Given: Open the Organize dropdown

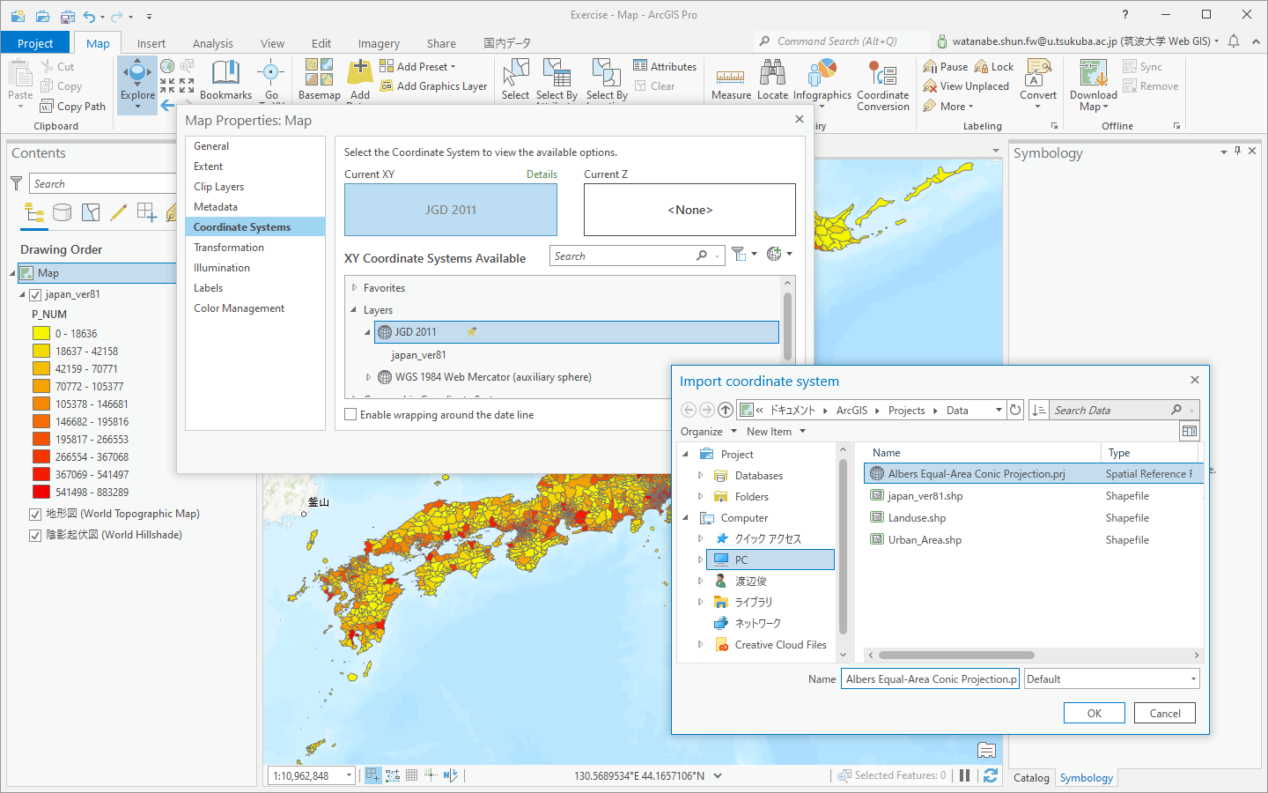Looking at the screenshot, I should pos(708,432).
